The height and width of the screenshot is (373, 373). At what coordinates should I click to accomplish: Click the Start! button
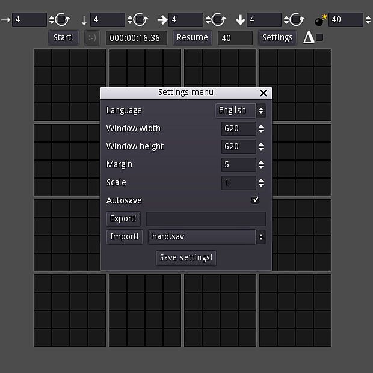64,37
